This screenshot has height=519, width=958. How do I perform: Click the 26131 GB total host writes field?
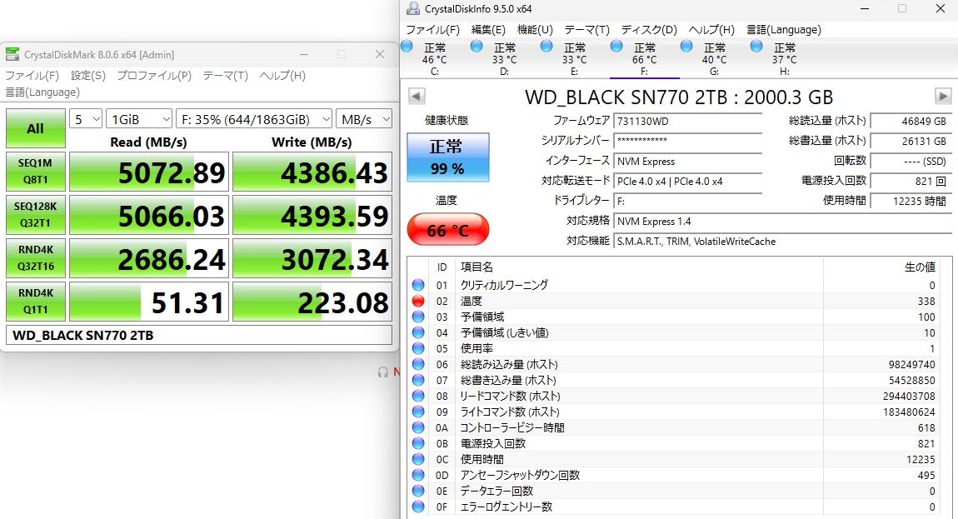pos(911,141)
